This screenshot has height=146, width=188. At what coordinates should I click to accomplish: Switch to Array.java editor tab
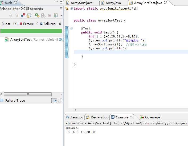point(111,3)
